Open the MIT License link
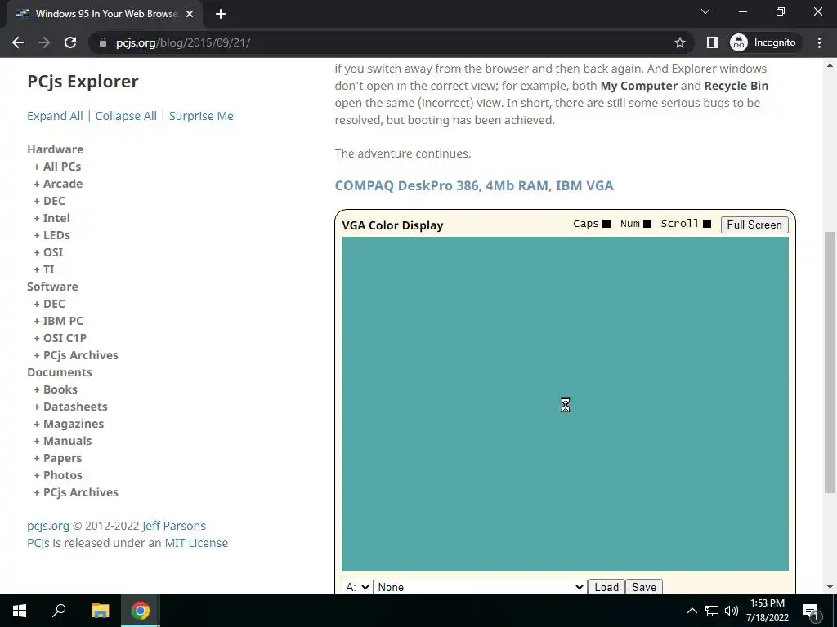Screen dimensions: 837x627 [x=196, y=543]
